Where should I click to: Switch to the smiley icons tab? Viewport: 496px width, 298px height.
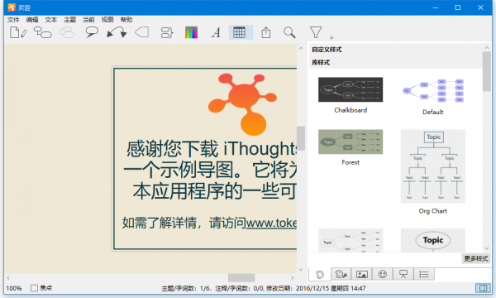[383, 274]
